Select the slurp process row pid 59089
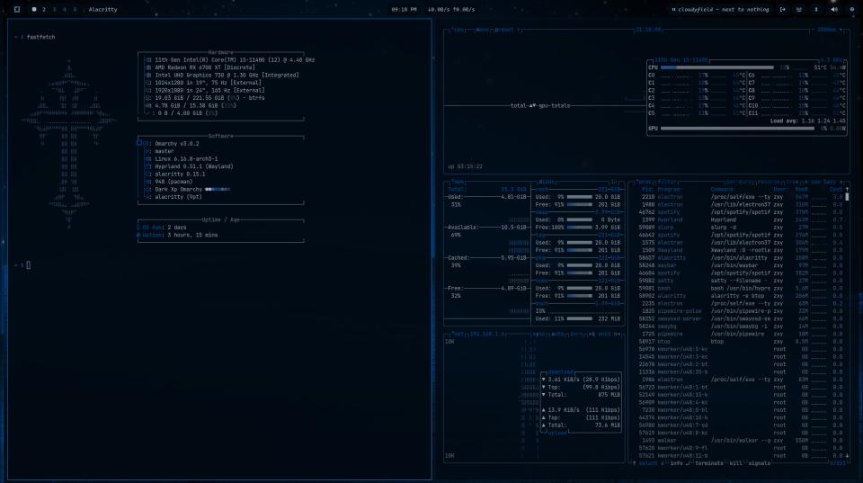 [740, 228]
